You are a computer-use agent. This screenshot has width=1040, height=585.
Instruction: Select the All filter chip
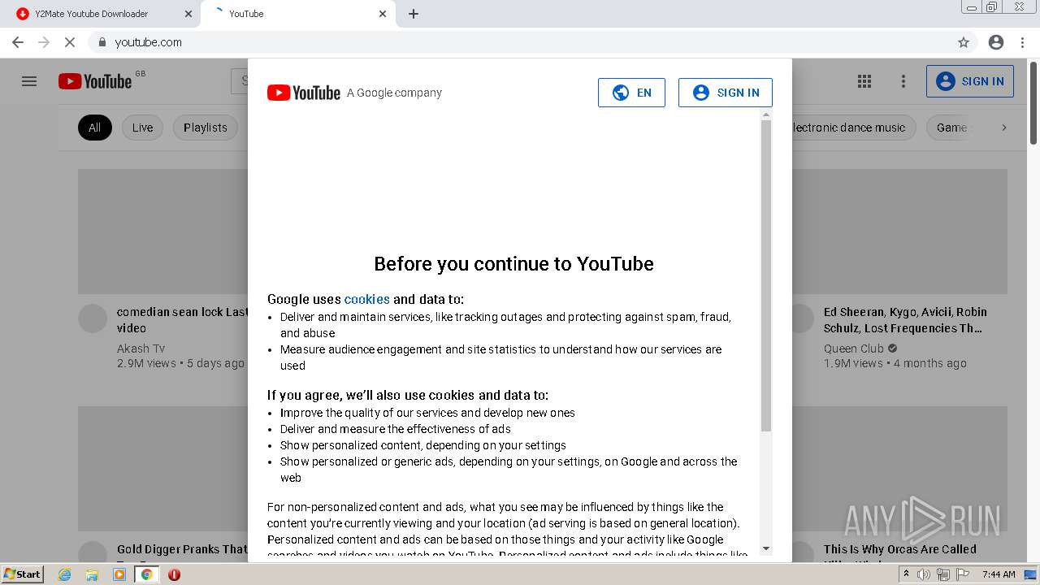pos(95,128)
